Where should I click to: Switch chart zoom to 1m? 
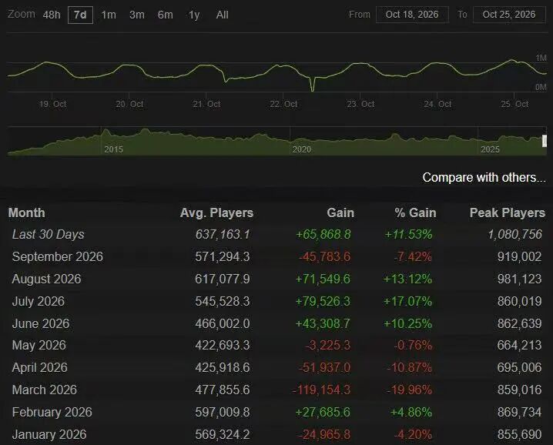click(109, 15)
